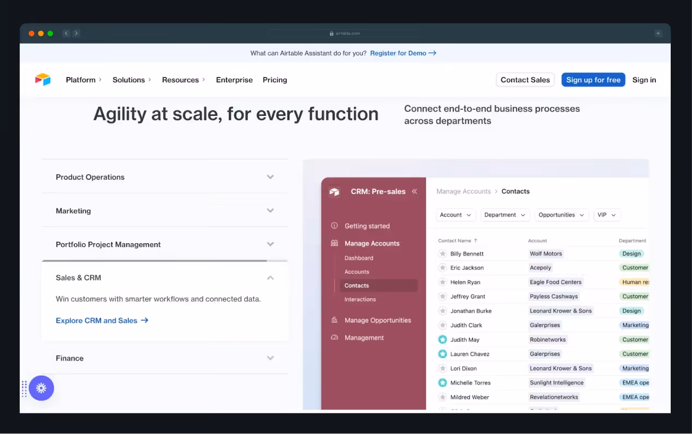This screenshot has height=434, width=692.
Task: Select Dashboard in CRM sidebar
Action: [359, 258]
